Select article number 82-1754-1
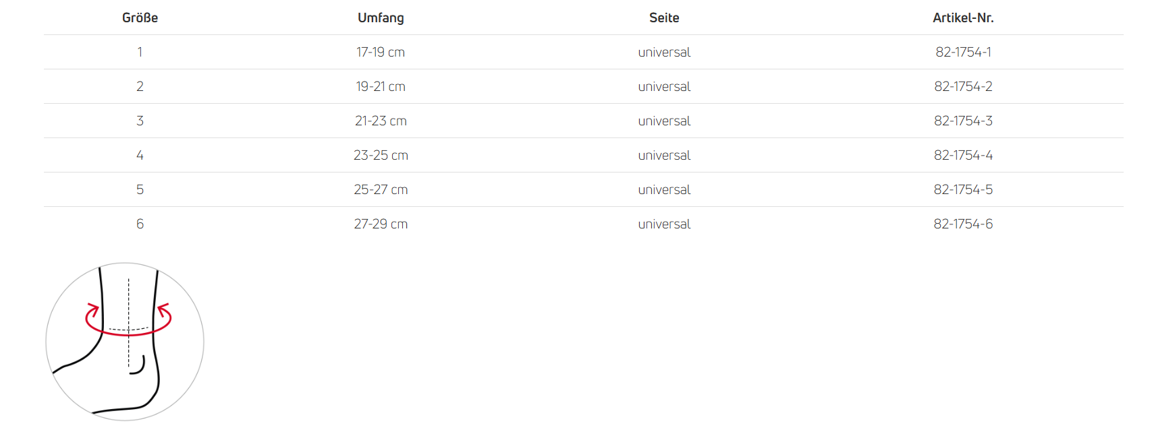The width and height of the screenshot is (1152, 436). click(x=963, y=52)
